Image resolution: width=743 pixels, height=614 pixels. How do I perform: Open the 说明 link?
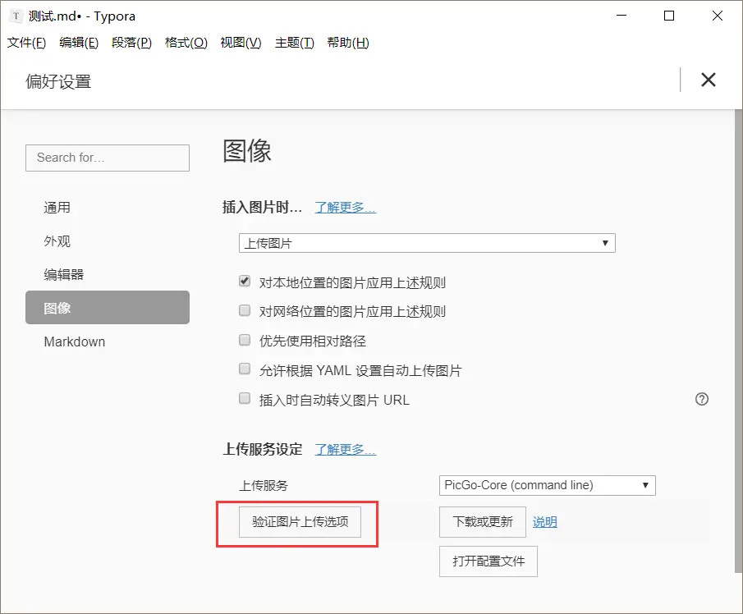coord(545,522)
